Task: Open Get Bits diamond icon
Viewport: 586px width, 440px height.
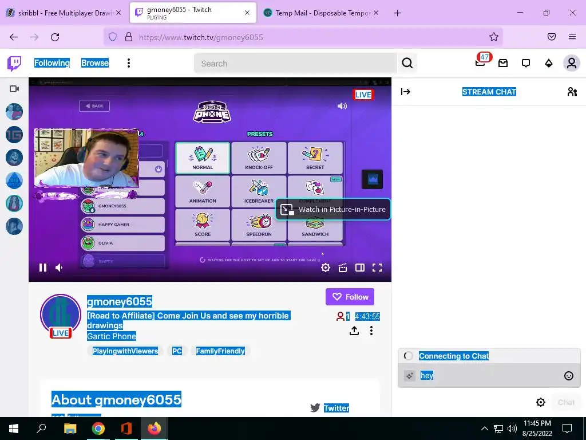Action: click(549, 63)
